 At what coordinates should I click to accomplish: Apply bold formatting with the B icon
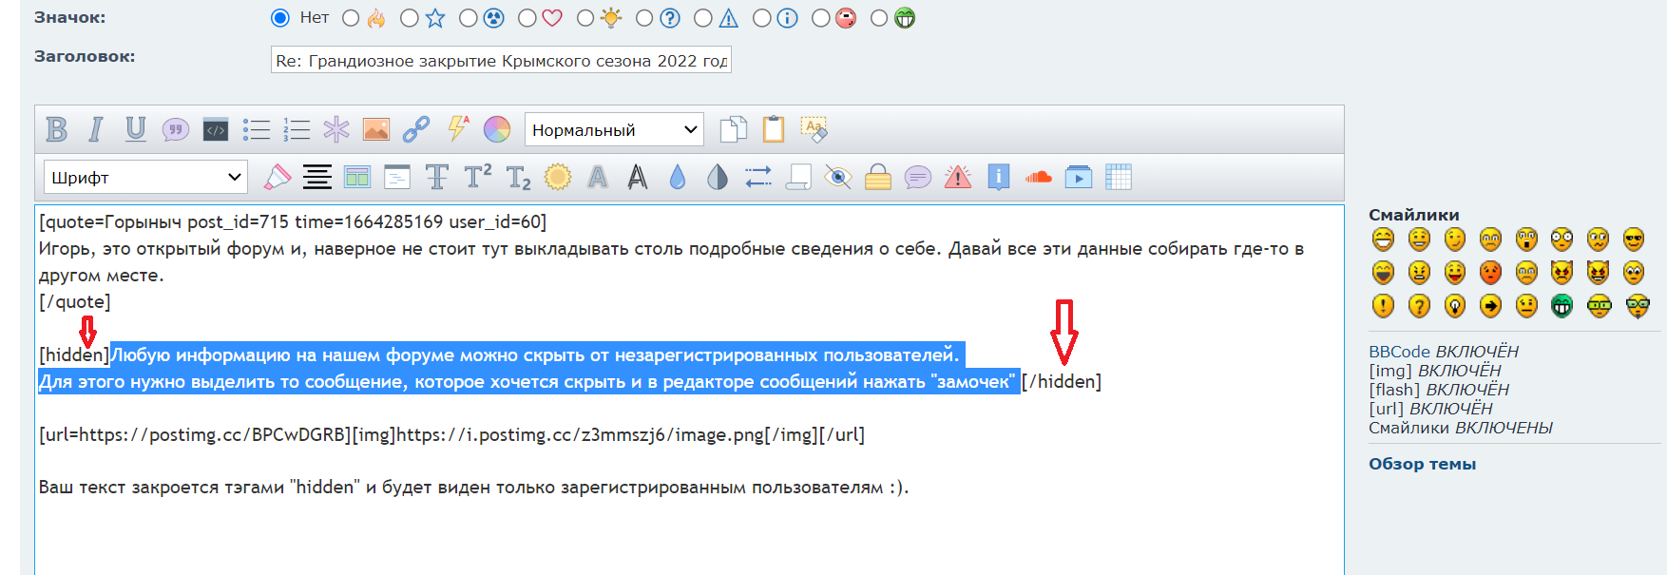[x=57, y=129]
